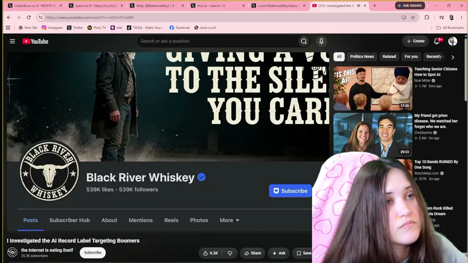The width and height of the screenshot is (468, 263).
Task: Click the install app icon in address bar
Action: pyautogui.click(x=404, y=17)
